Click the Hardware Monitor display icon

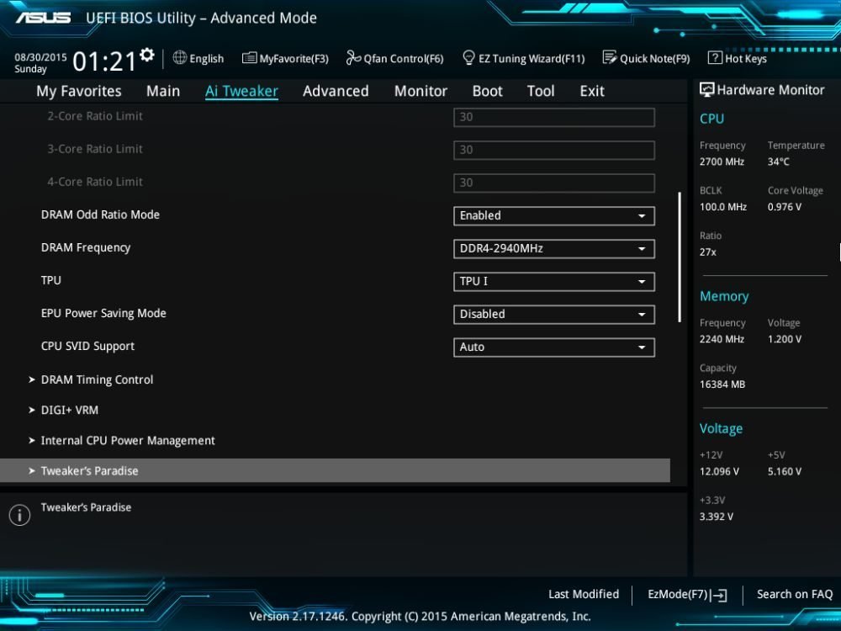[706, 90]
